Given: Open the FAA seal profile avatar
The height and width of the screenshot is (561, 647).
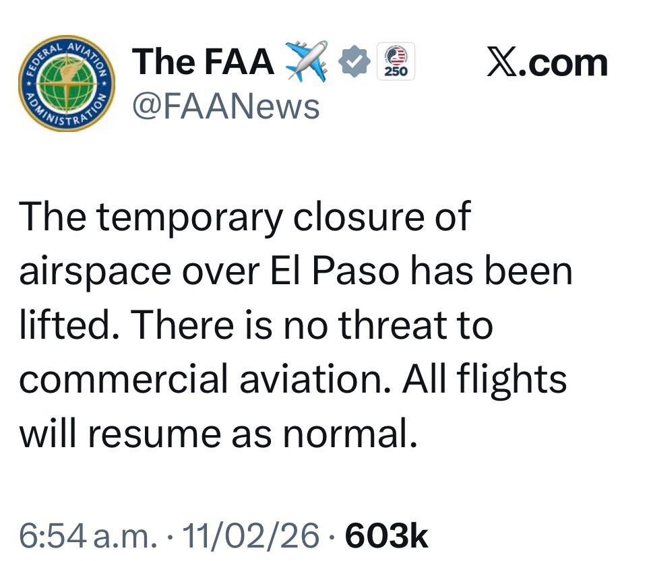Looking at the screenshot, I should coord(67,83).
